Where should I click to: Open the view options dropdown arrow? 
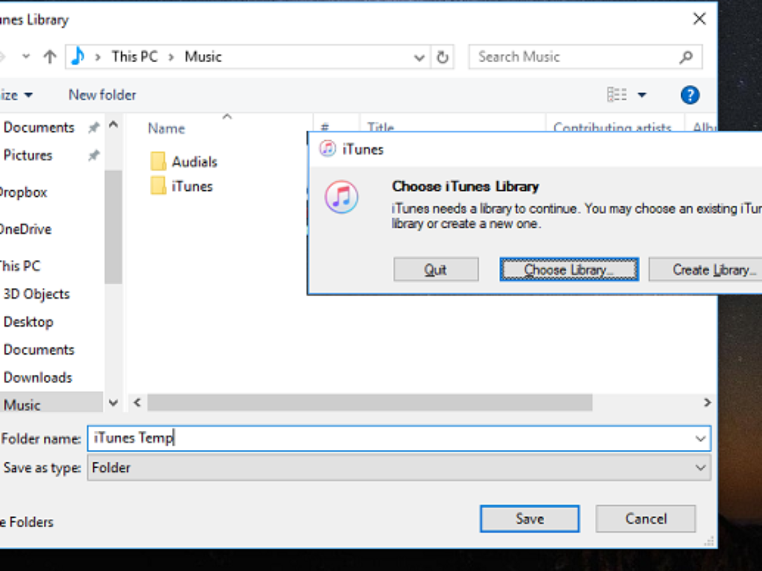pyautogui.click(x=641, y=95)
